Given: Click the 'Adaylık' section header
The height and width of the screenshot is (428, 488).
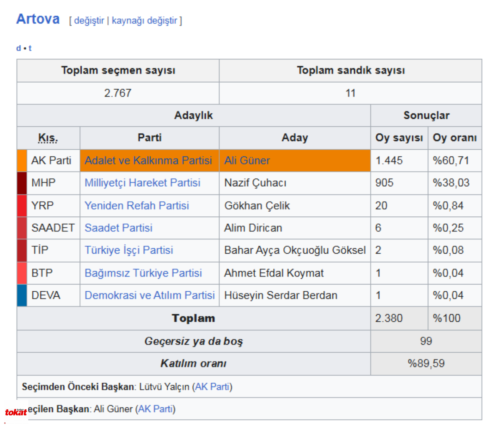Looking at the screenshot, I should point(194,115).
